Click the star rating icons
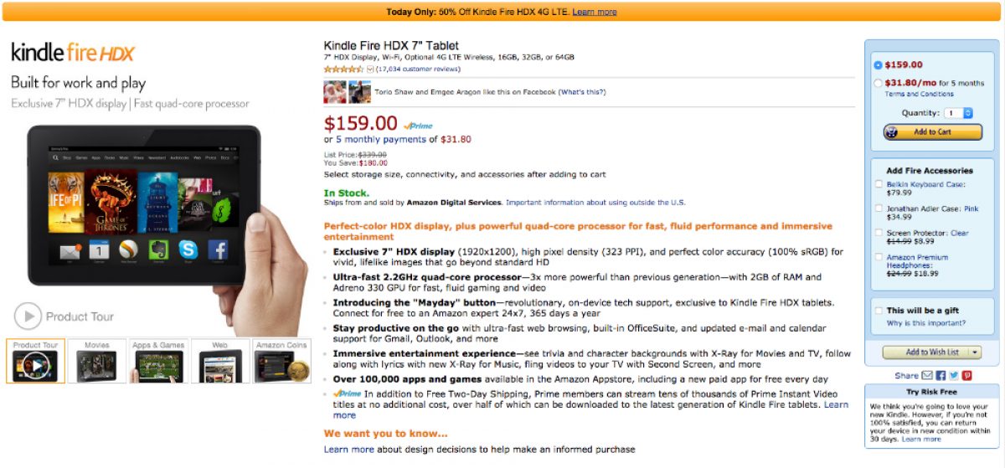 click(x=343, y=69)
